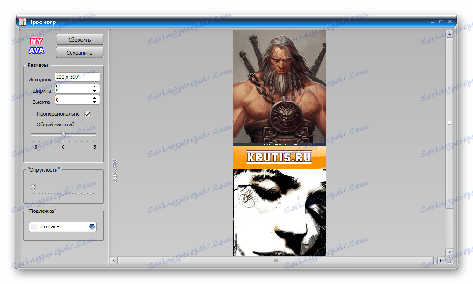
Task: Click the blue dropdown arrow in Подложка
Action: (x=92, y=226)
